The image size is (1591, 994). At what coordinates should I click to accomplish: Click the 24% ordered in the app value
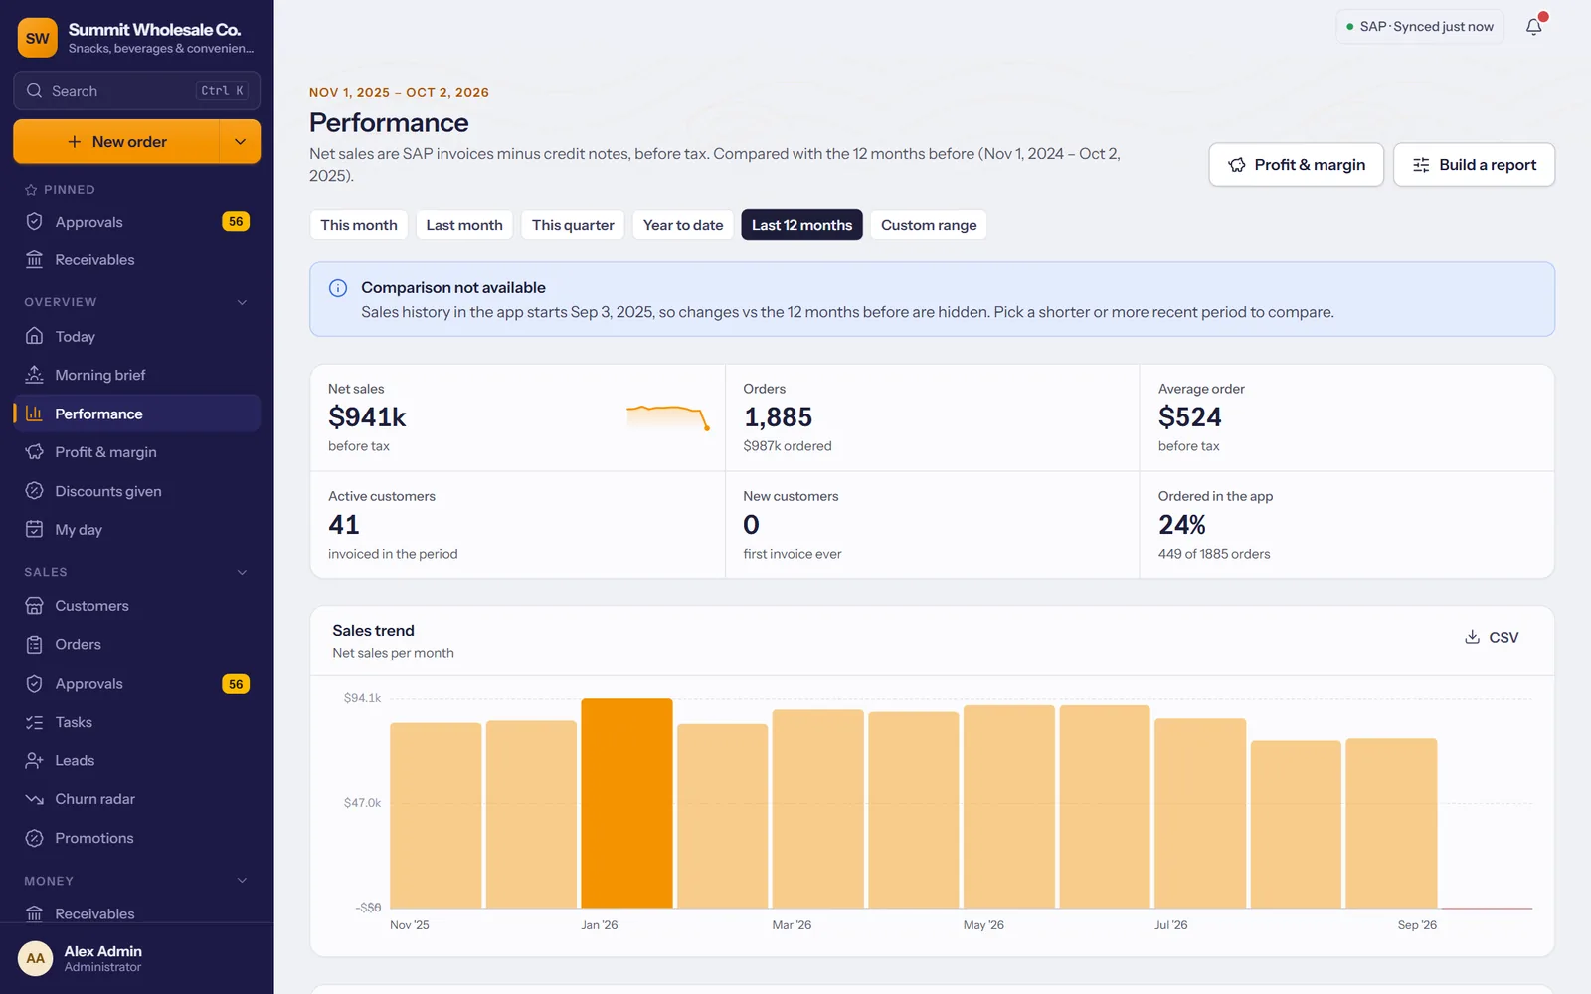coord(1182,525)
